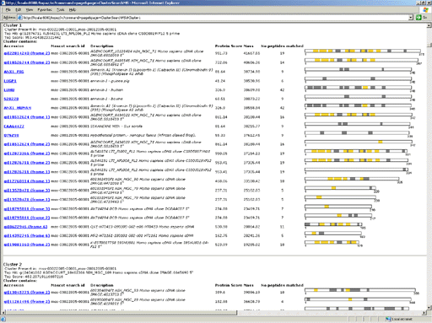Click the Protein Score column header in Cluster 1
432x323 pixels.
(x=229, y=46)
